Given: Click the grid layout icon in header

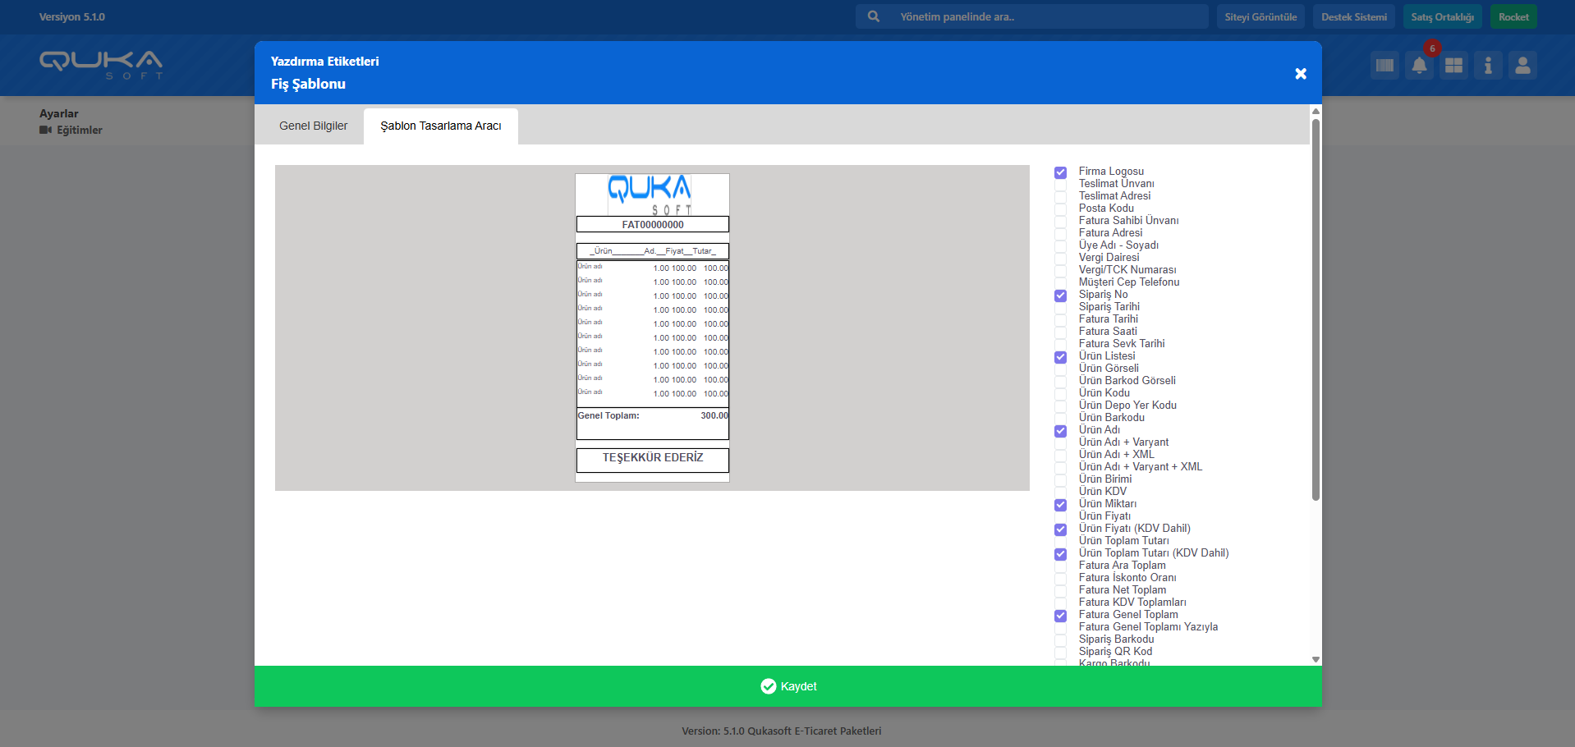Looking at the screenshot, I should click(1453, 66).
